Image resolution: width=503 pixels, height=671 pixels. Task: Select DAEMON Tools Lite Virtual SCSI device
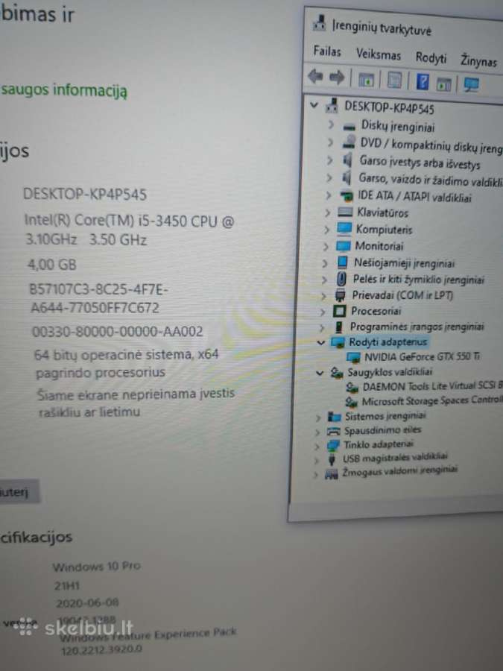point(432,387)
